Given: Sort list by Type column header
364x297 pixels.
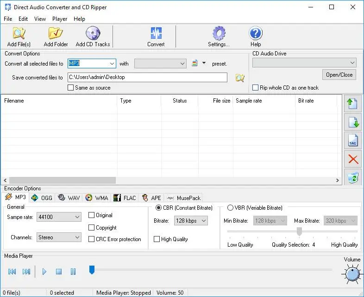Looking at the screenshot, I should tap(139, 101).
